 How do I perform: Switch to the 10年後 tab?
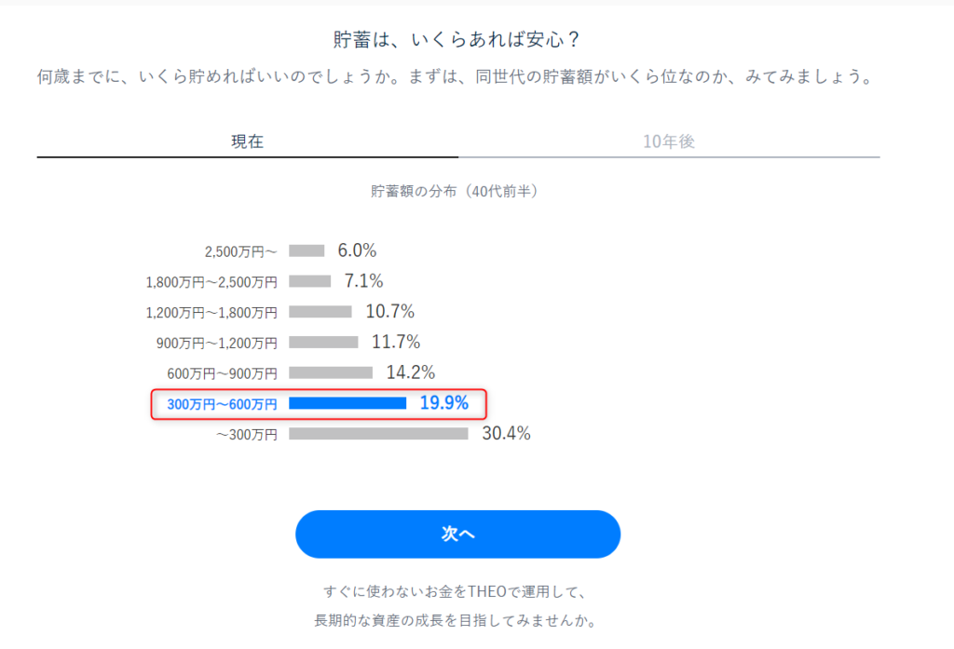669,142
